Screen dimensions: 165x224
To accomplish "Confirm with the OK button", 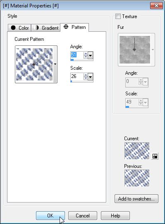I will tap(50, 216).
